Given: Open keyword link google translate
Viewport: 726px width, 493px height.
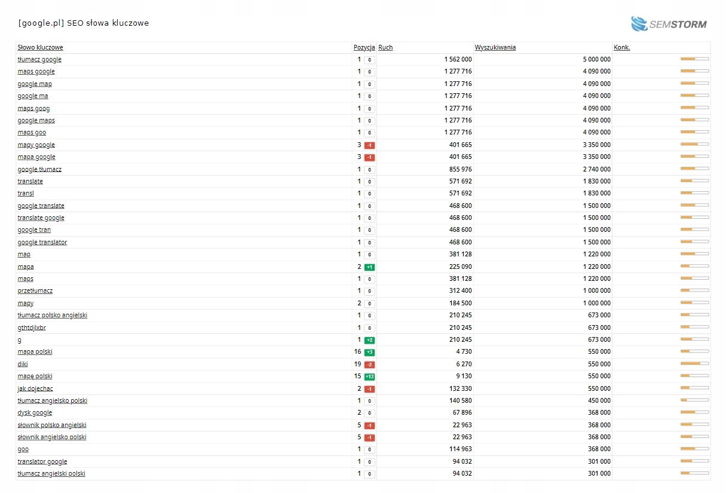Looking at the screenshot, I should click(x=41, y=206).
